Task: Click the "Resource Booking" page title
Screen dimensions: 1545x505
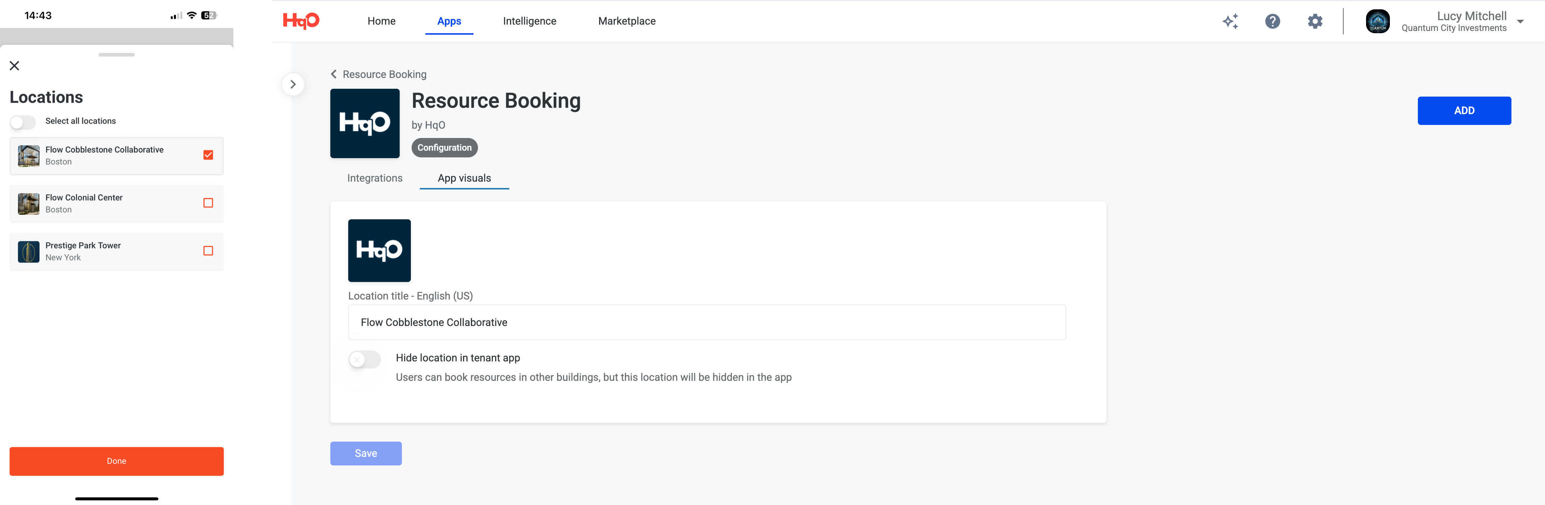Action: (x=496, y=101)
